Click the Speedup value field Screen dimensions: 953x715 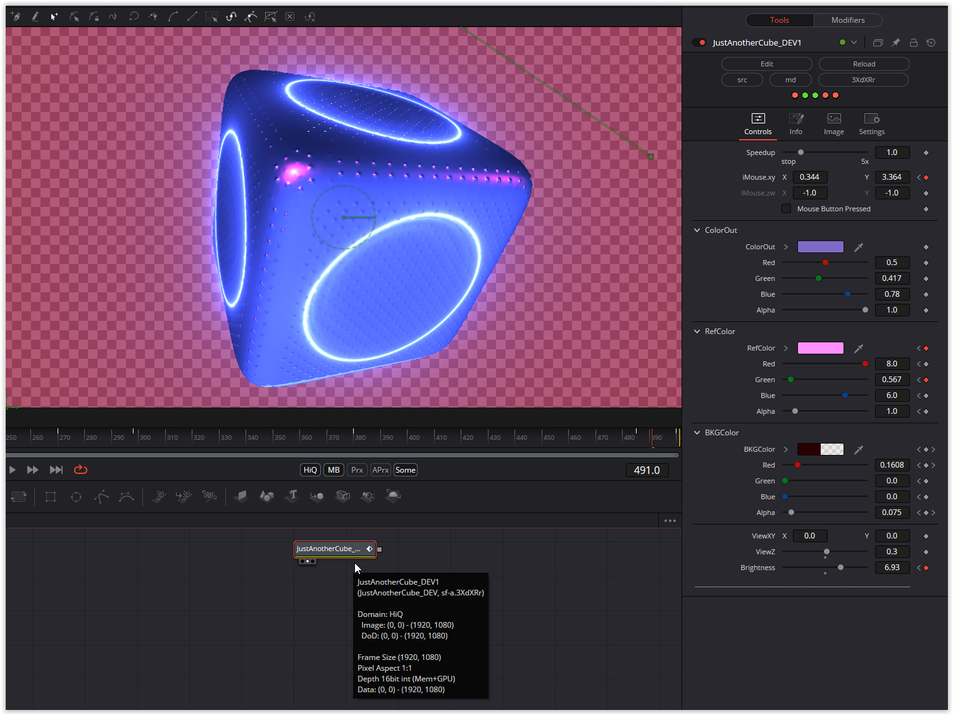(892, 152)
